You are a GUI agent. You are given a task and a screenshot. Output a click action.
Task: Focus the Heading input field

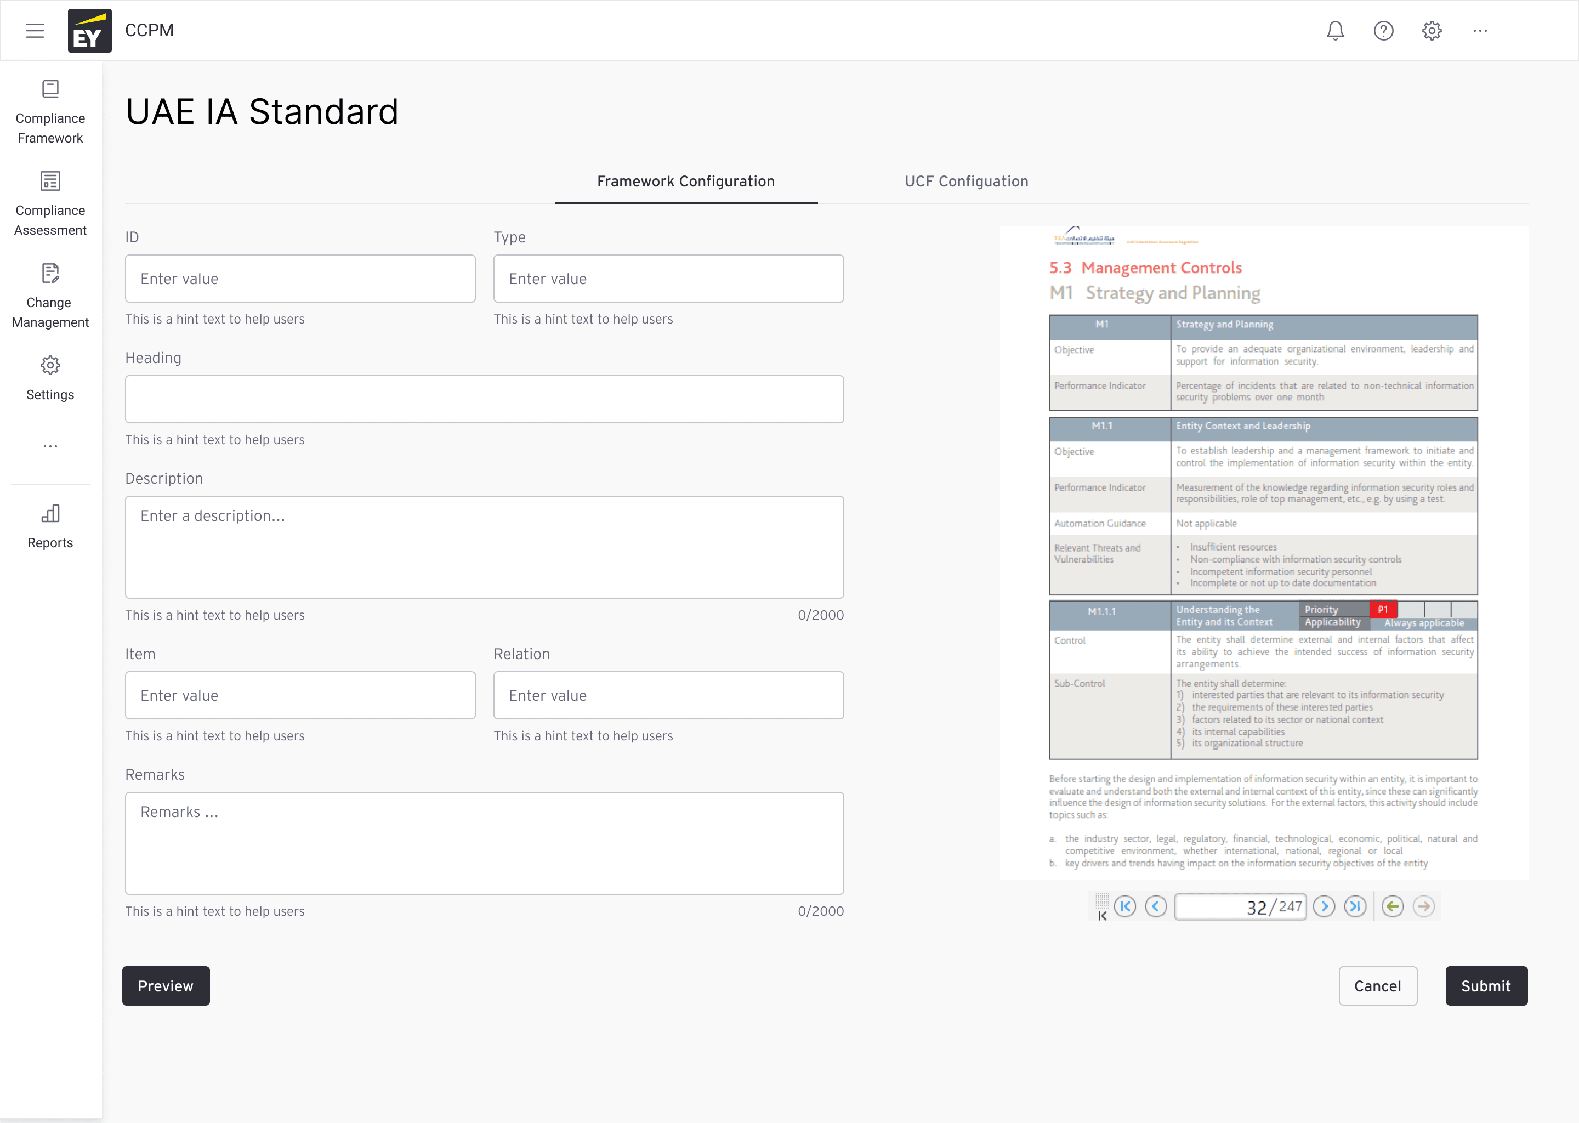click(484, 399)
